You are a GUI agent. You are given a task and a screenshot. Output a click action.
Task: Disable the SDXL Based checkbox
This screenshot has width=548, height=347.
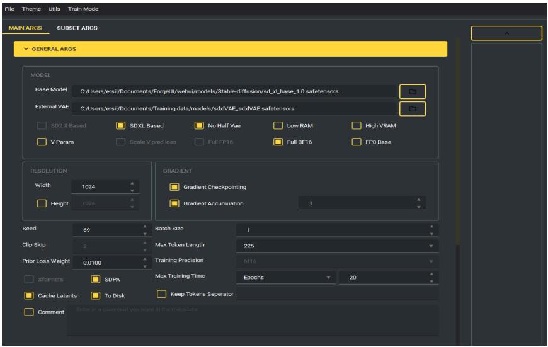pos(121,126)
